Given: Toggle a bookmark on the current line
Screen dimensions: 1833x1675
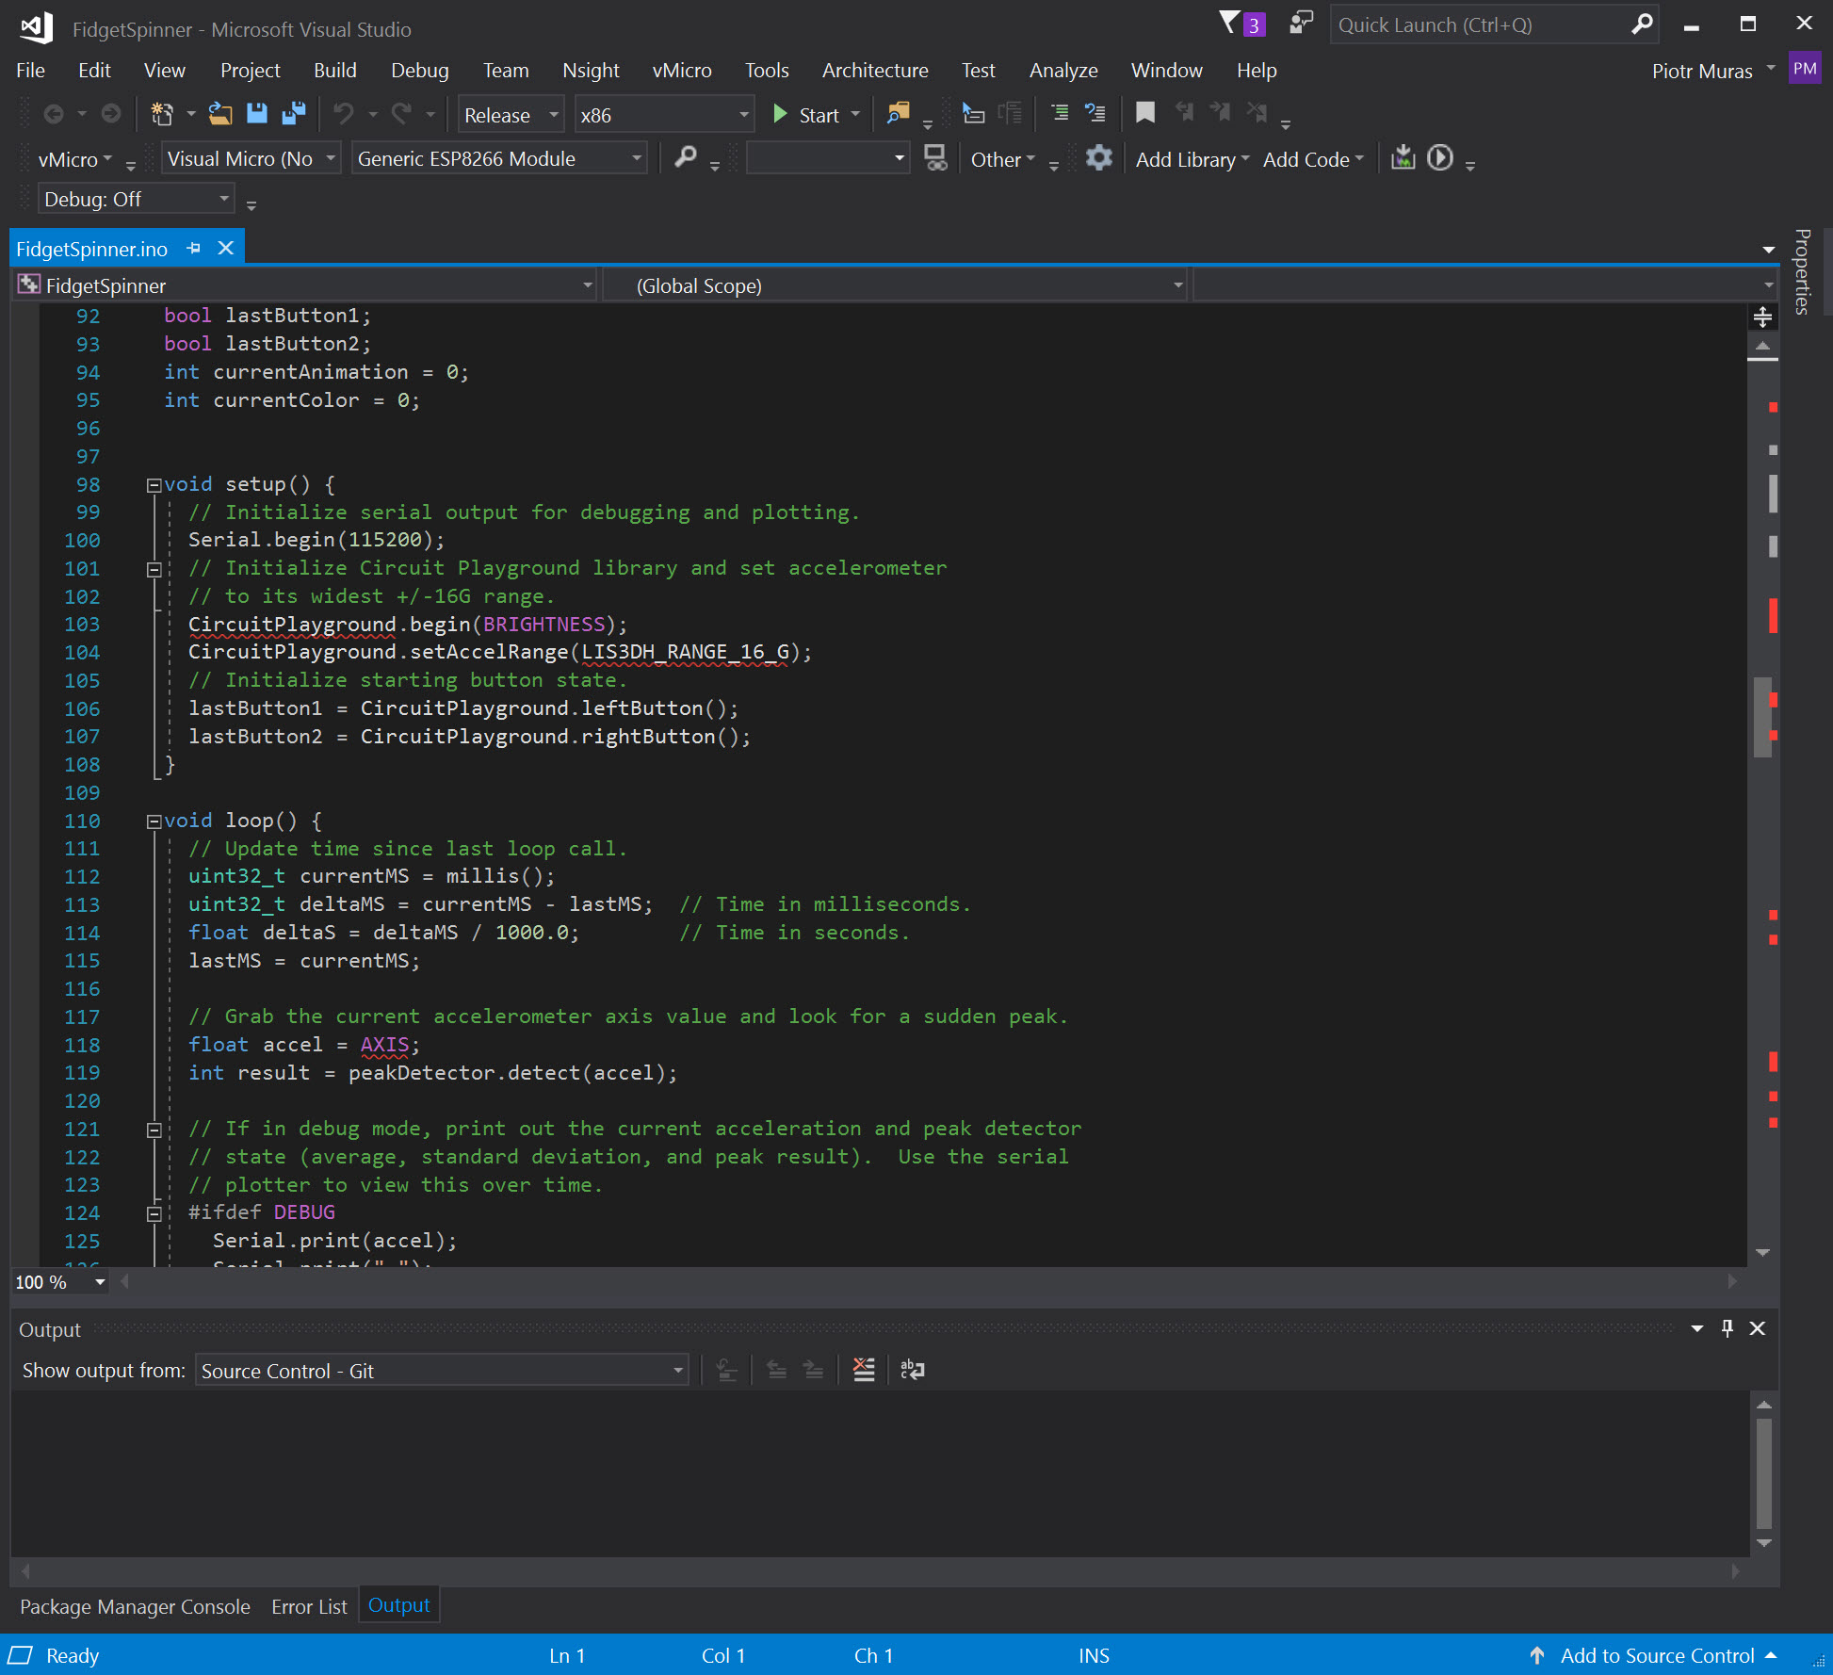Looking at the screenshot, I should tap(1144, 112).
